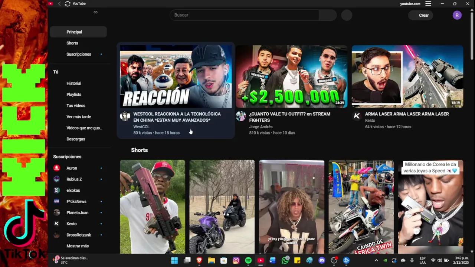The image size is (475, 267).
Task: Open Task View in the taskbar
Action: pos(187,260)
